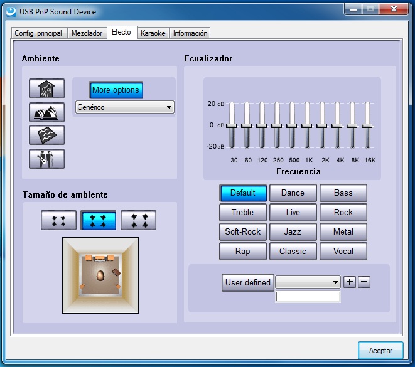Toggle the More options button

116,90
